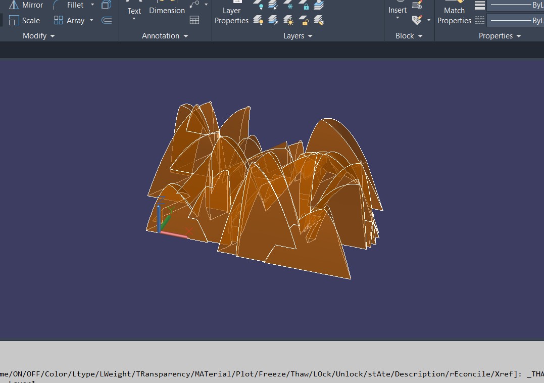544x383 pixels.
Task: Open Layer Properties manager
Action: click(231, 15)
